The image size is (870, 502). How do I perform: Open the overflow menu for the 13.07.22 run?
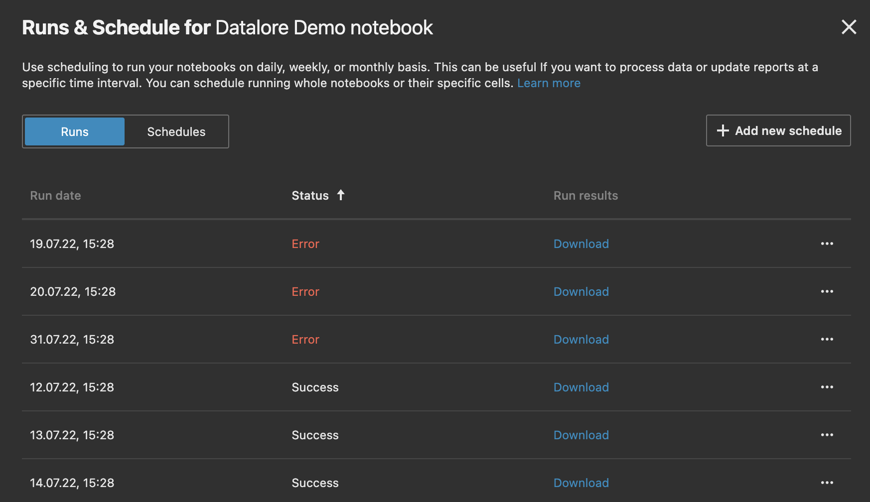click(827, 435)
